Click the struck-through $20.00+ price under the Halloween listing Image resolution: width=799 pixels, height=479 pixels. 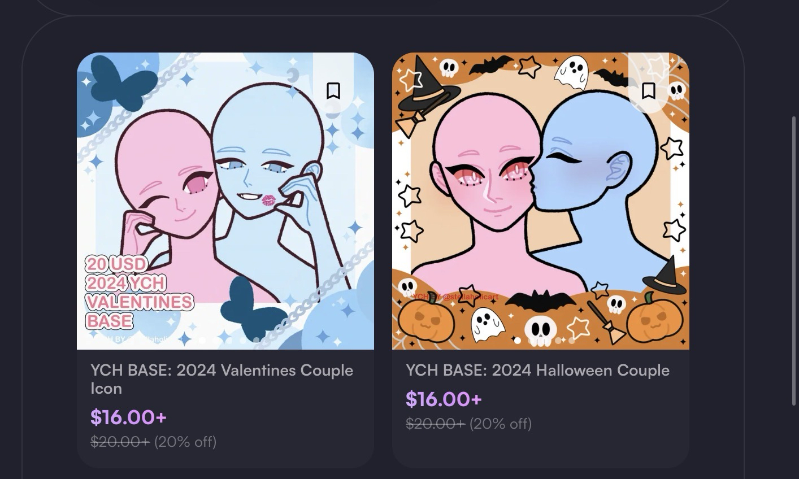(x=435, y=423)
